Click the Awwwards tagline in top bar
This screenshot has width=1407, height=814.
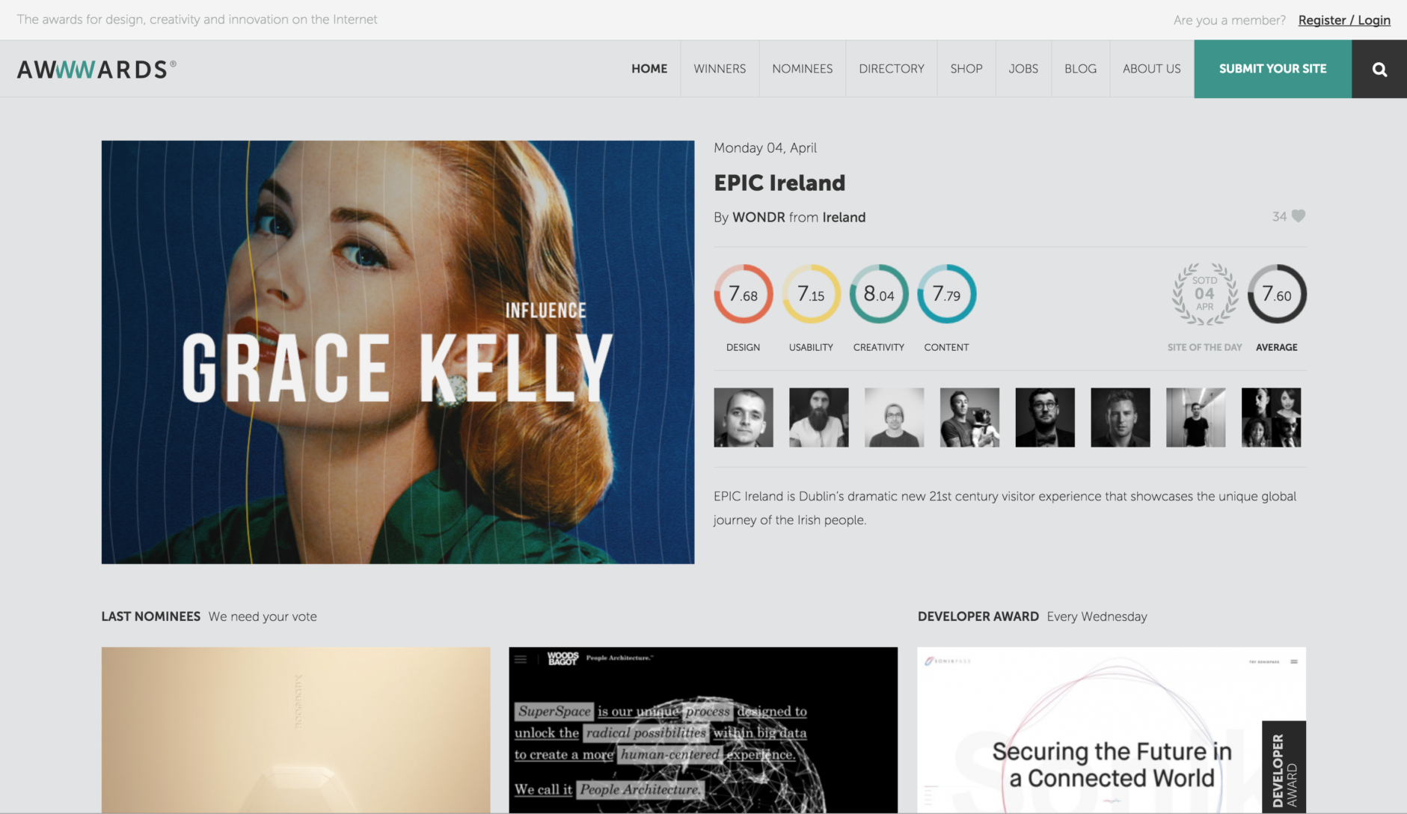tap(197, 19)
